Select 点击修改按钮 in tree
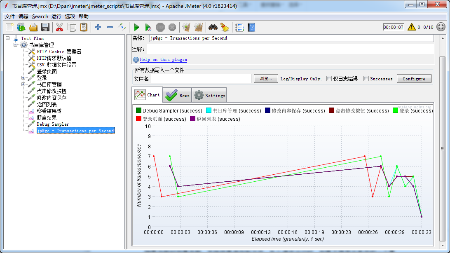Viewport: 450px width, 253px height. pos(52,91)
